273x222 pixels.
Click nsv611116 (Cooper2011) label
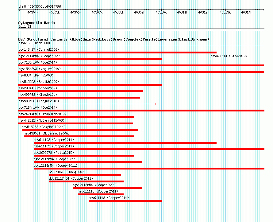point(98,191)
